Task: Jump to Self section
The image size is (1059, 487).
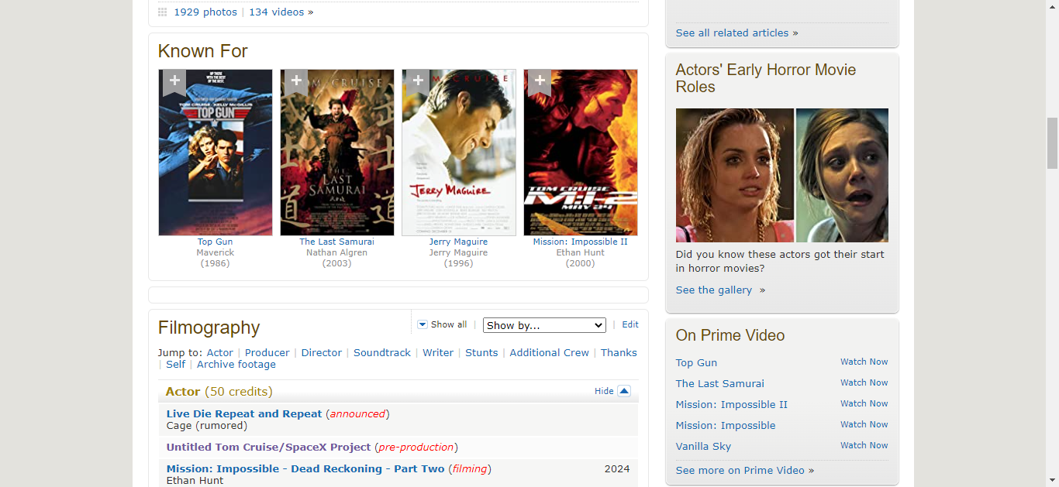Action: (x=175, y=365)
